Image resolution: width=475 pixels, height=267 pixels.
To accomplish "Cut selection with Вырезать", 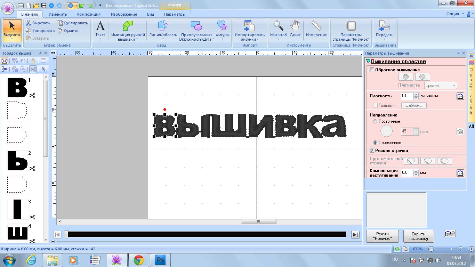I will pos(38,23).
